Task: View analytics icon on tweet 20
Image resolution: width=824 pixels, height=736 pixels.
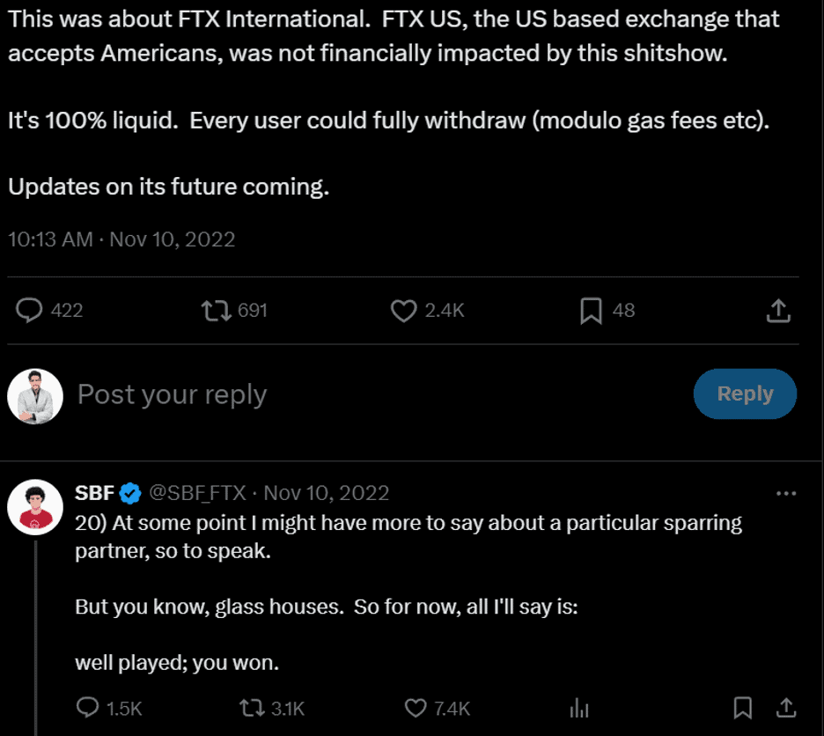Action: tap(579, 708)
